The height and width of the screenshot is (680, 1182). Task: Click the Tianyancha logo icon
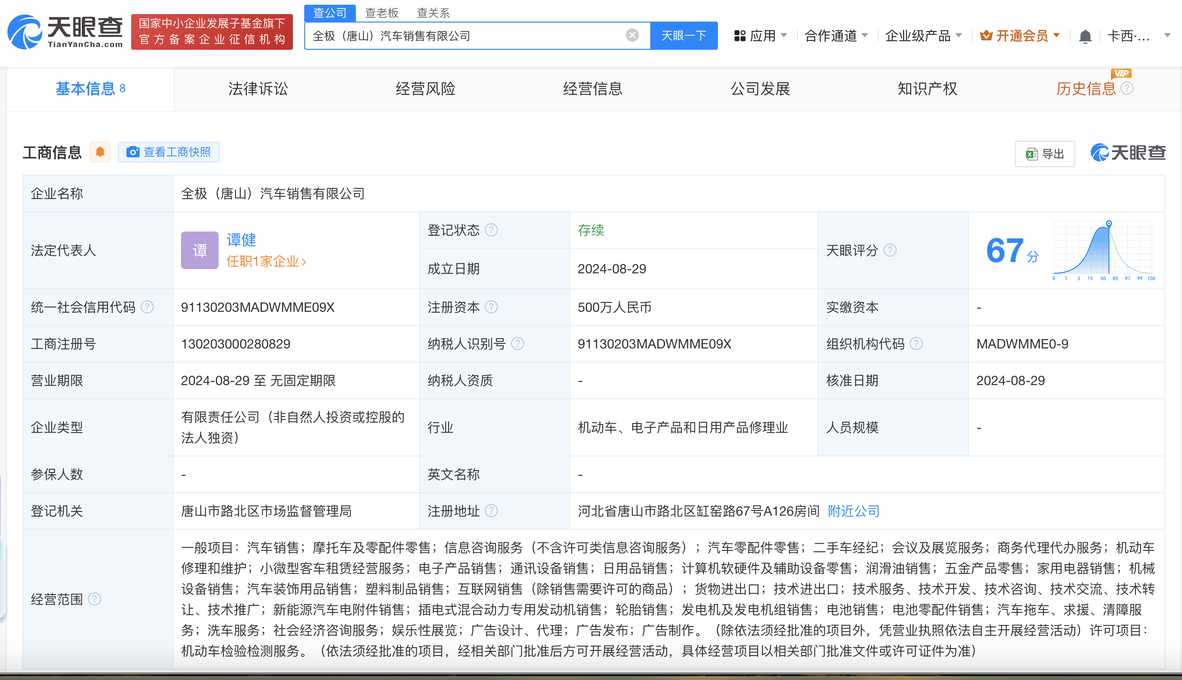(26, 31)
